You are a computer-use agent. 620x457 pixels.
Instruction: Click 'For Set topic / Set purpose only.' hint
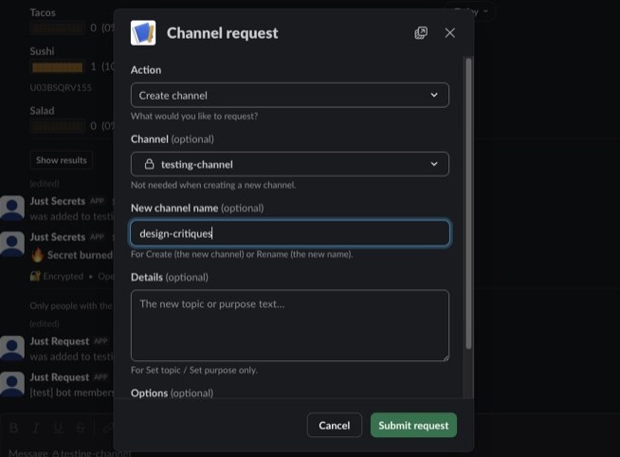(x=194, y=370)
